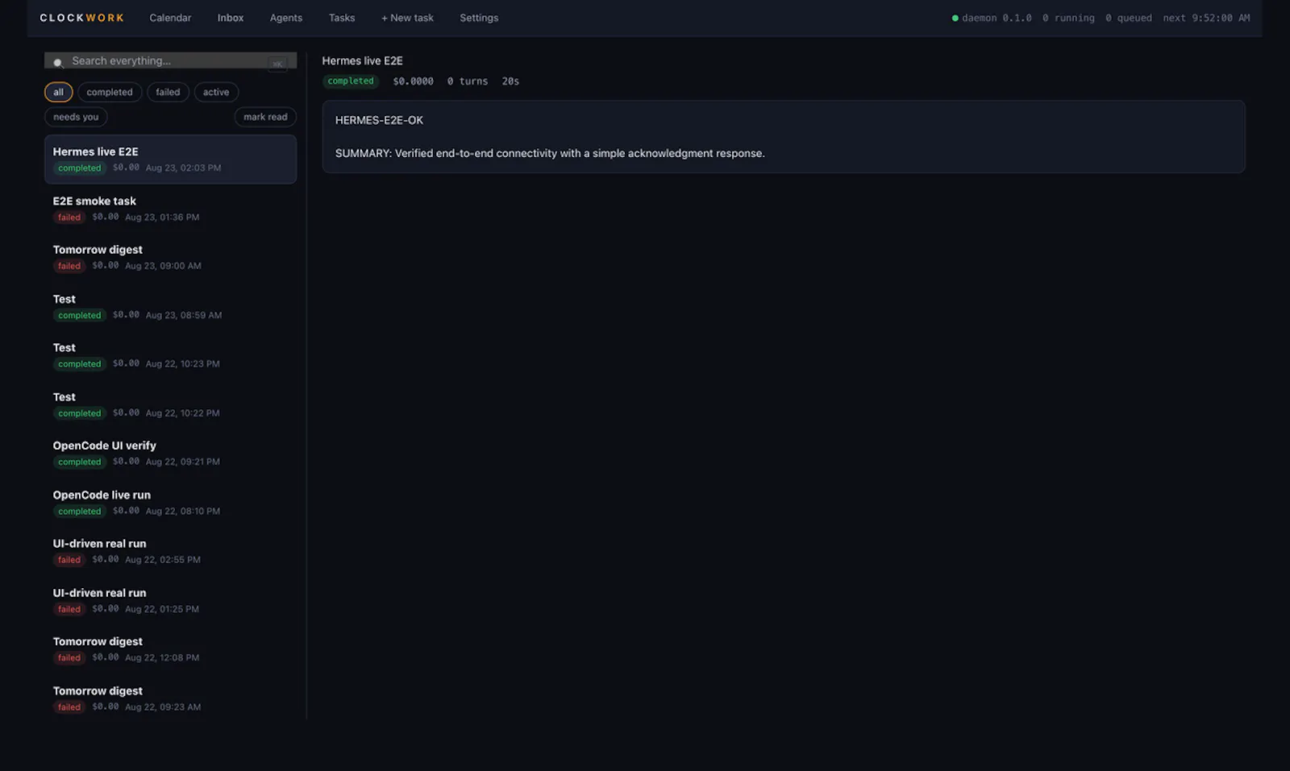Switch to the Tasks page

[342, 18]
